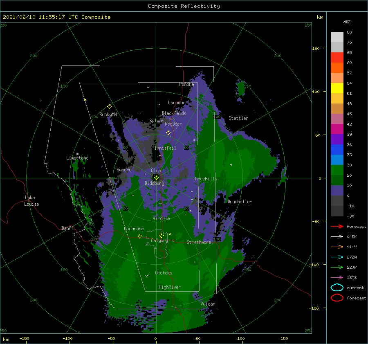The height and width of the screenshot is (344, 368).
Task: Click the Sylvan label
Action: [157, 121]
